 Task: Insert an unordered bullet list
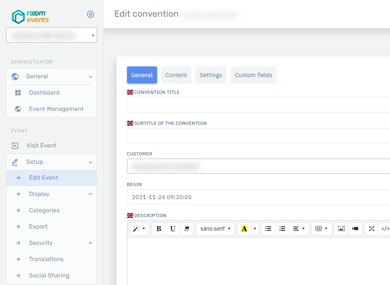(268, 229)
